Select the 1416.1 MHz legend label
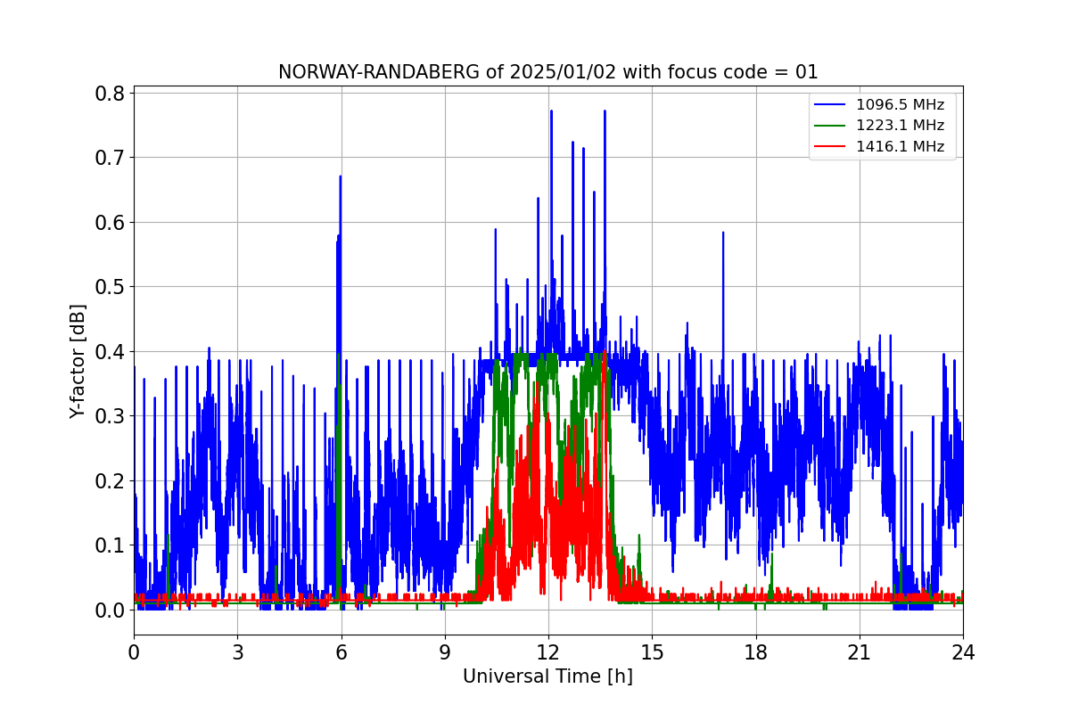The width and height of the screenshot is (1070, 713). (x=899, y=146)
